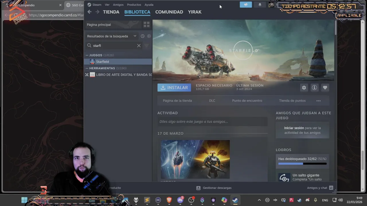The width and height of the screenshot is (367, 206).
Task: Open advanced library filter options
Action: (147, 45)
